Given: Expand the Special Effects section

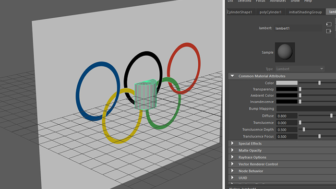Looking at the screenshot, I should click(232, 143).
